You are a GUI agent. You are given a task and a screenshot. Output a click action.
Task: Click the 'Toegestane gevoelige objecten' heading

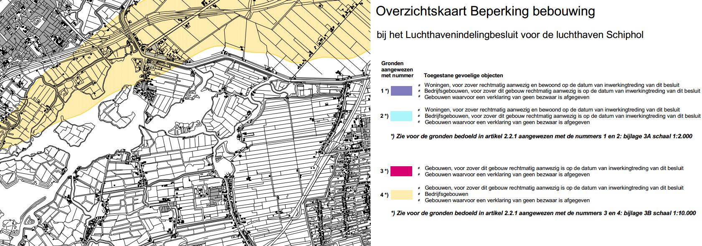click(464, 76)
